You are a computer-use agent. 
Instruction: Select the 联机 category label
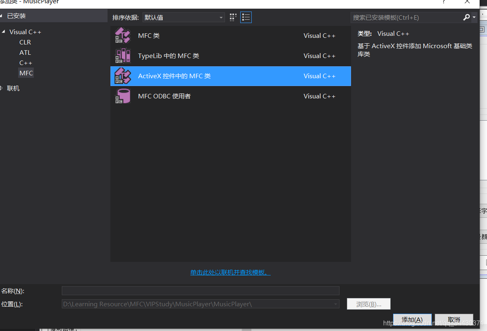(13, 89)
